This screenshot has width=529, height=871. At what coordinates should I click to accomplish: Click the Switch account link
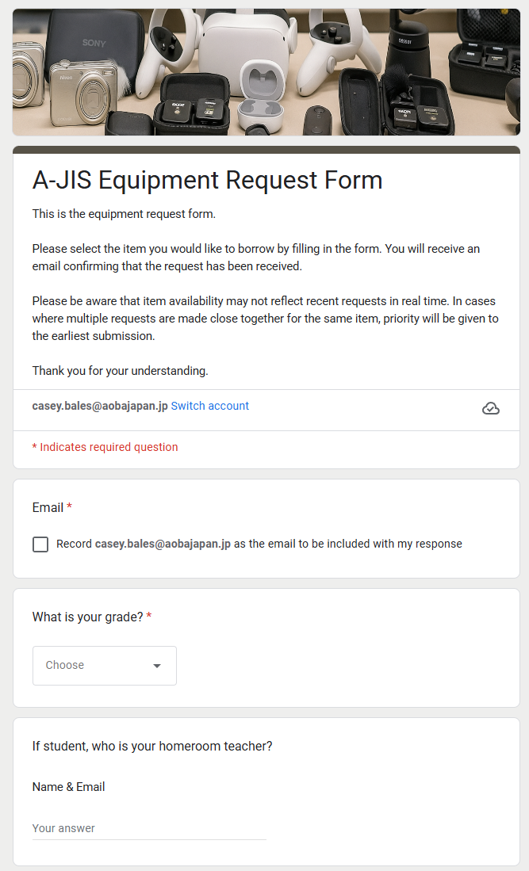click(210, 406)
